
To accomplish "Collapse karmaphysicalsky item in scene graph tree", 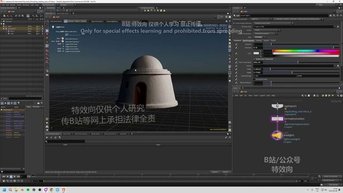I will (x=4, y=28).
